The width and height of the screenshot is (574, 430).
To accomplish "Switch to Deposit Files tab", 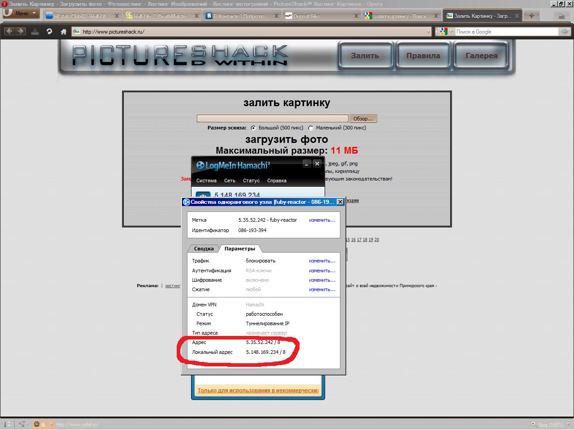I will click(x=322, y=16).
